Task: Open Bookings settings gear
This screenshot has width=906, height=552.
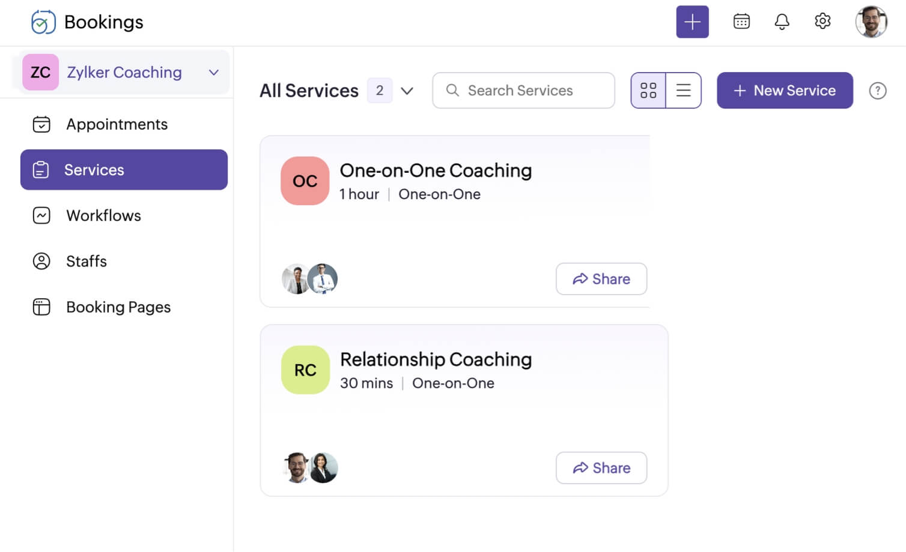Action: point(822,21)
